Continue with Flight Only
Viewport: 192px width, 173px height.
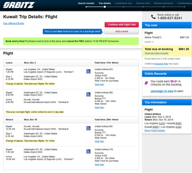[121, 25]
